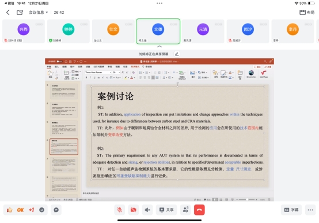Toggle the camera video on
The height and width of the screenshot is (223, 319).
[x=134, y=210]
